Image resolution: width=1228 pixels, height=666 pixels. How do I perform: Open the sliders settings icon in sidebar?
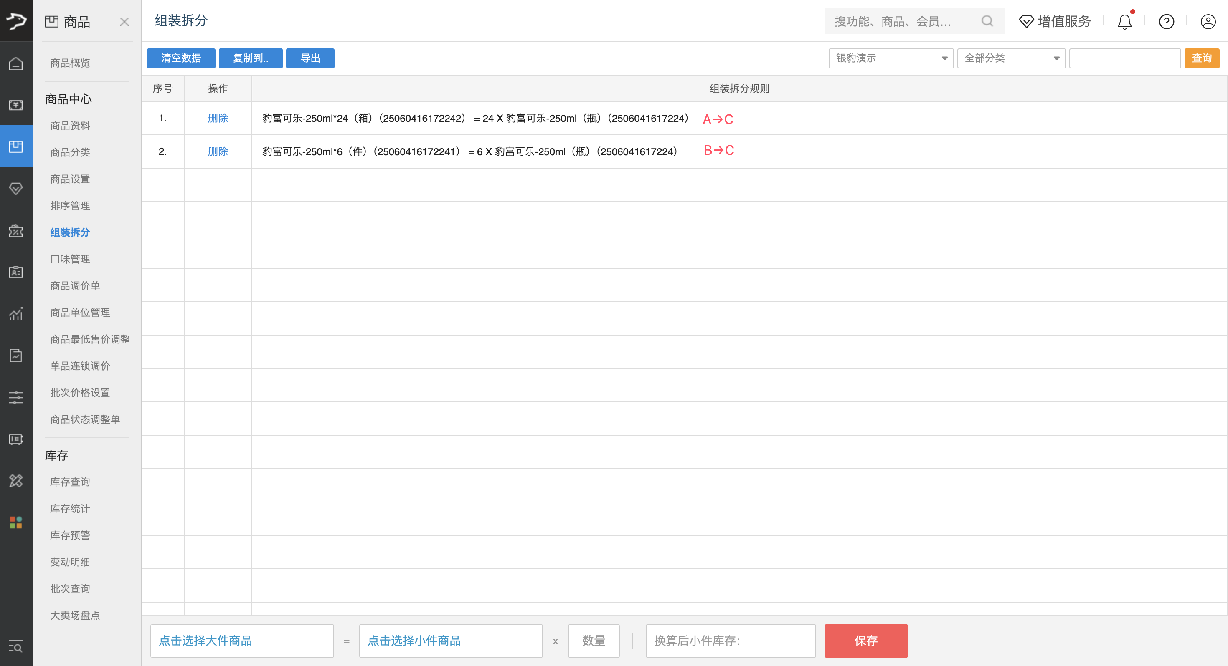tap(16, 397)
